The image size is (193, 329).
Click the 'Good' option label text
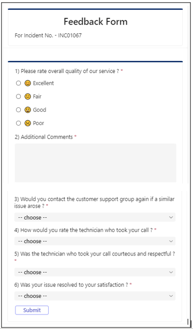pos(40,110)
